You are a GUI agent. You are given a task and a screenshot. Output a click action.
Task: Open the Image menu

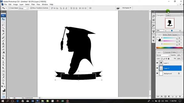15,5
